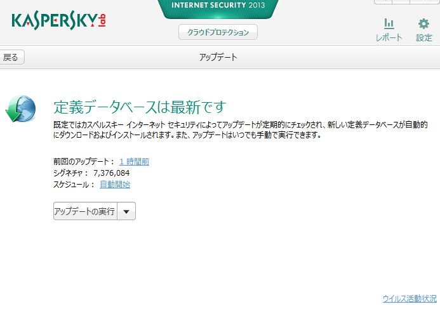Click the シグネチャ label
Viewport: 440px width, 309px height.
[70, 173]
